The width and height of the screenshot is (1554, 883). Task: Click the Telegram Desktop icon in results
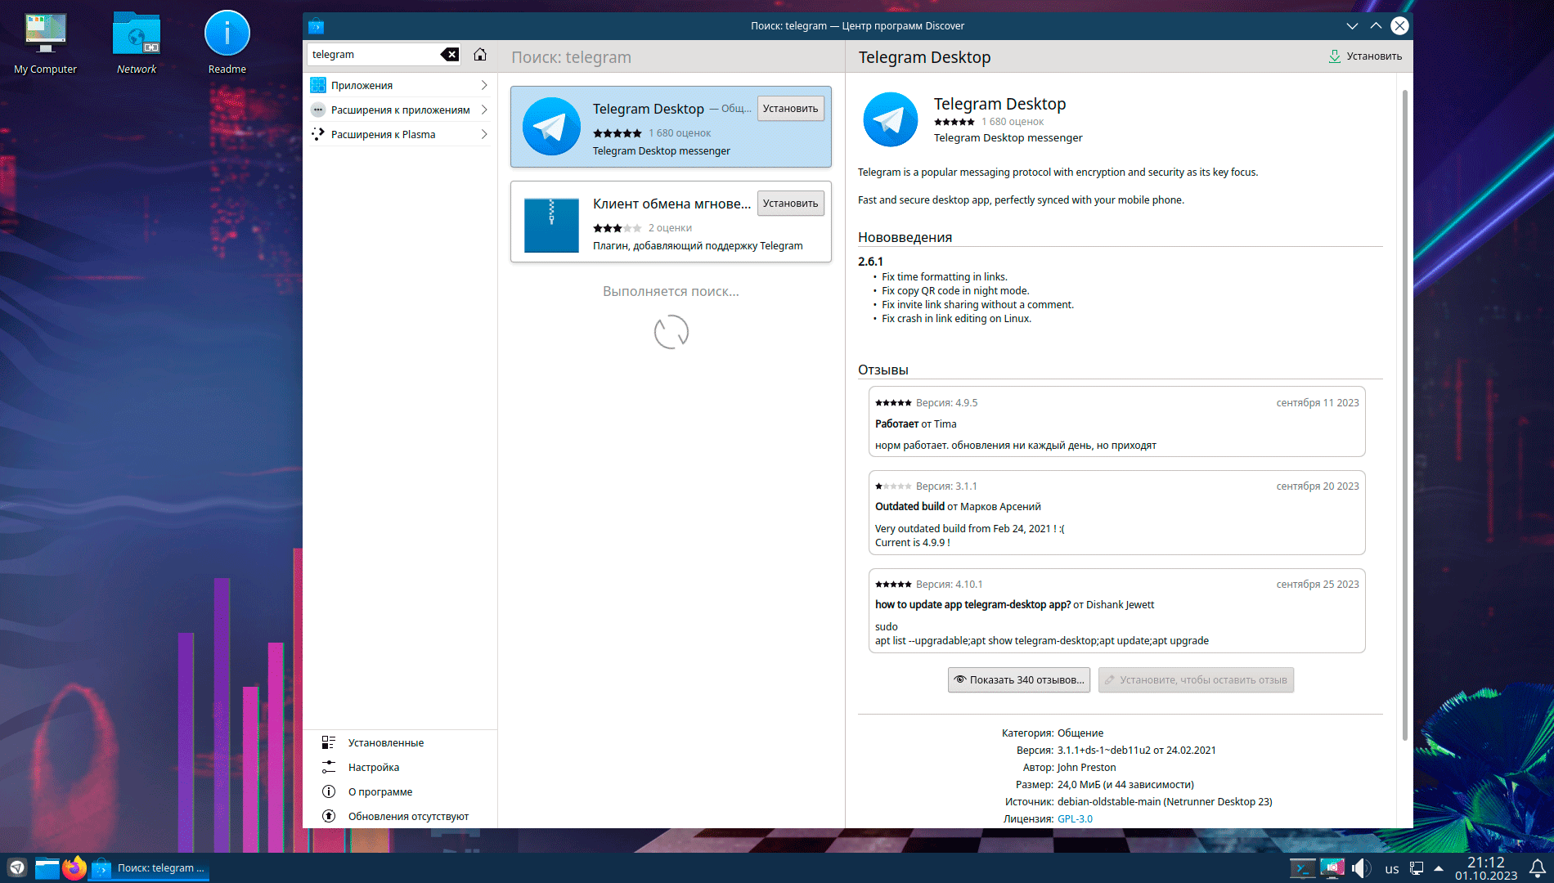pos(551,127)
